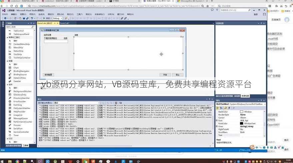Select the DirectorySearcher toolbox component
The height and width of the screenshot is (163, 293).
pos(21,98)
